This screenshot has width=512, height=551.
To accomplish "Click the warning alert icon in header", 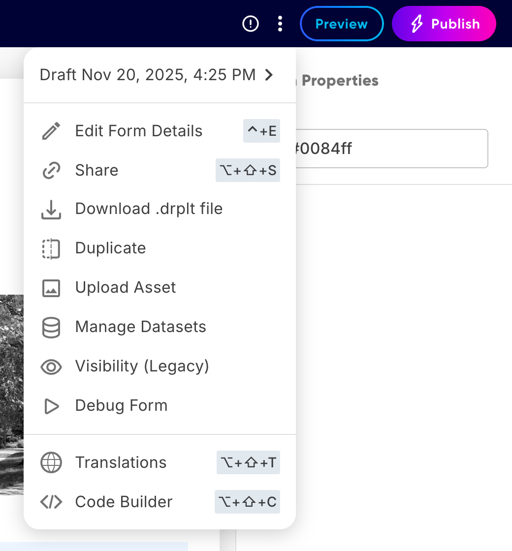I will pyautogui.click(x=251, y=24).
